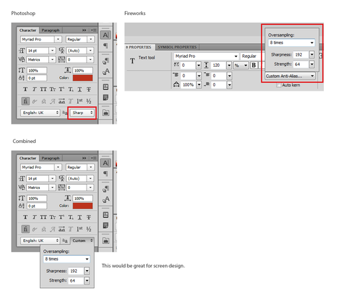Enable the Auto kern checkbox in Fireworks

[279, 85]
